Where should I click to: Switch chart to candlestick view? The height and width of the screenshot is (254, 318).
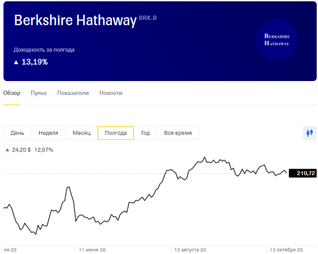(x=309, y=133)
